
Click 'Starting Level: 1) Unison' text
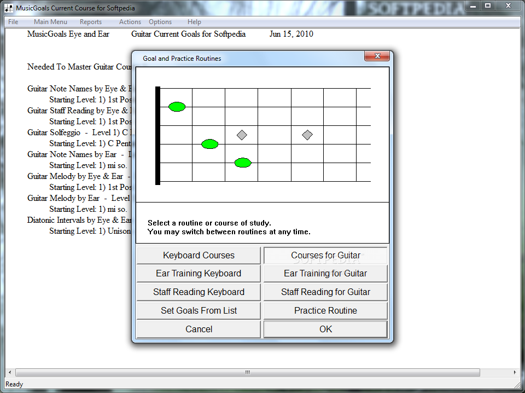90,231
